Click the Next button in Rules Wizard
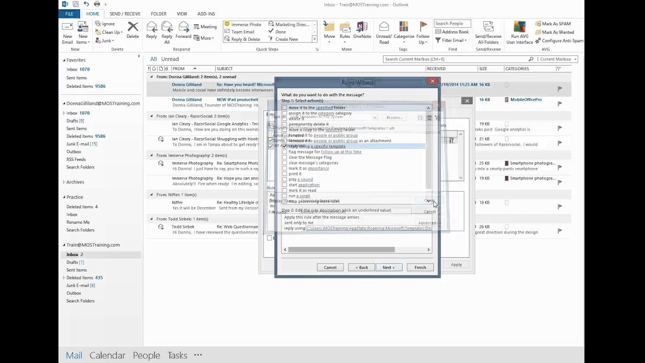This screenshot has width=645, height=363. [x=389, y=267]
